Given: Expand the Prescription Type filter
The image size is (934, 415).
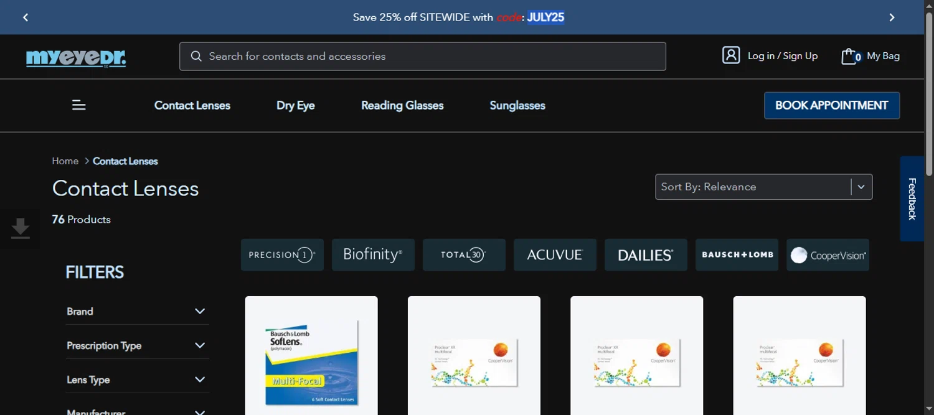Looking at the screenshot, I should pyautogui.click(x=137, y=345).
